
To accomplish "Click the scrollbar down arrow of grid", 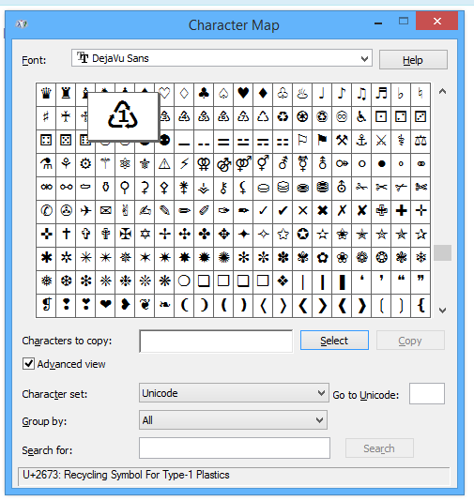I will coord(442,310).
